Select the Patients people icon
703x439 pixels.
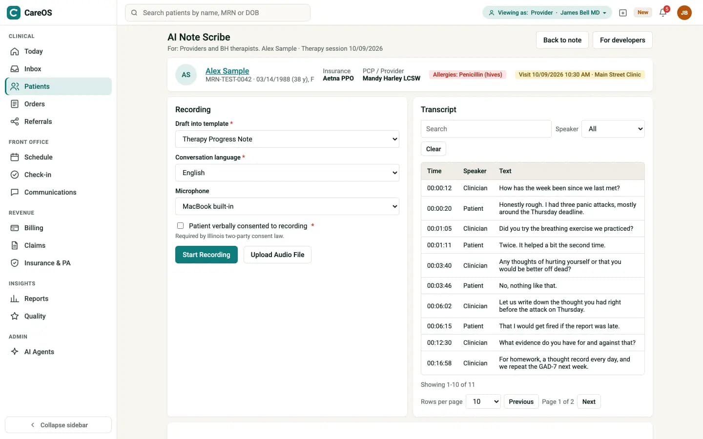15,86
